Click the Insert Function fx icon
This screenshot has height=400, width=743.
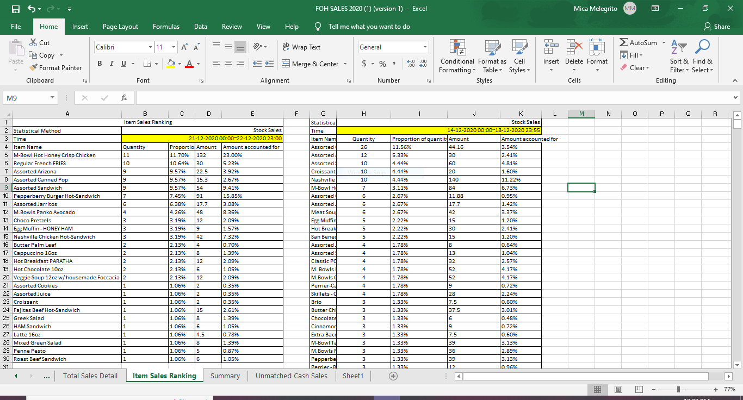(124, 98)
